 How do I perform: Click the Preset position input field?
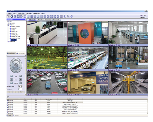[x=20, y=89]
